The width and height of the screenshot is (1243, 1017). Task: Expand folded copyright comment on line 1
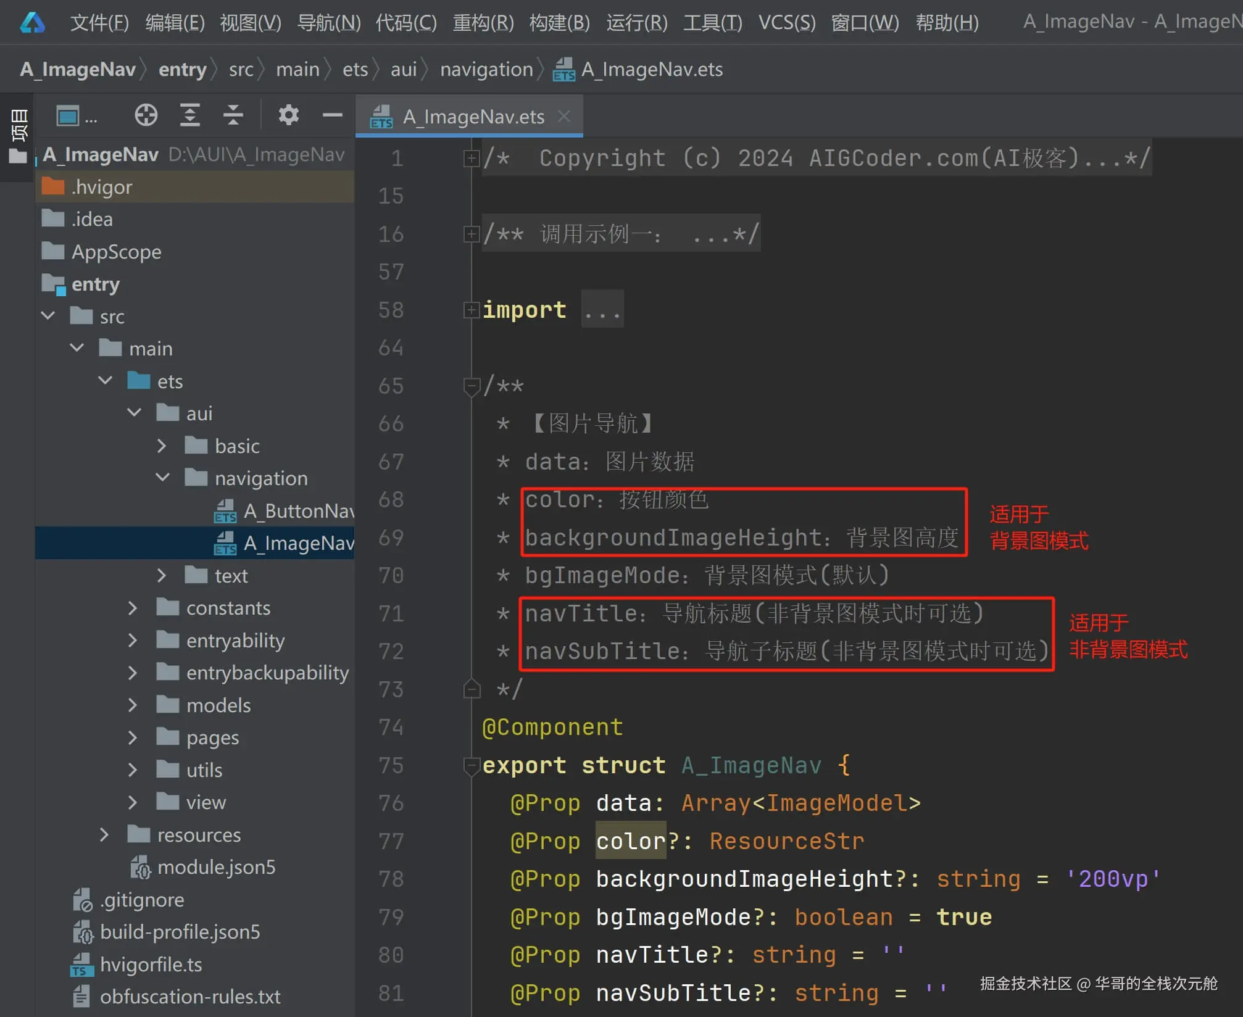[471, 159]
